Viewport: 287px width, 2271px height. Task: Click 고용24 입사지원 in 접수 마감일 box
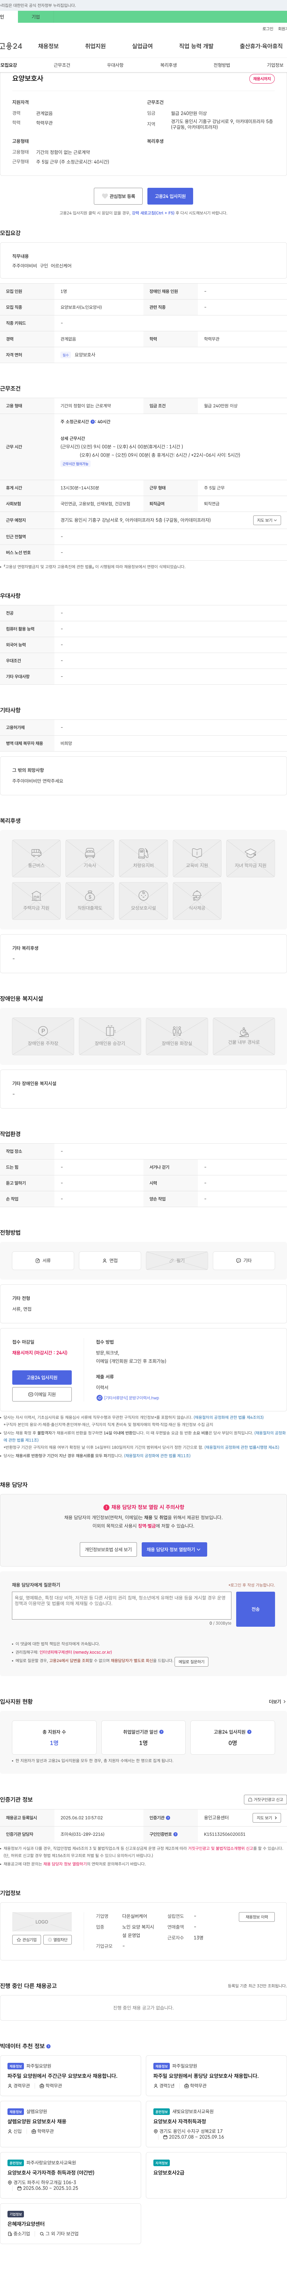pos(42,1377)
